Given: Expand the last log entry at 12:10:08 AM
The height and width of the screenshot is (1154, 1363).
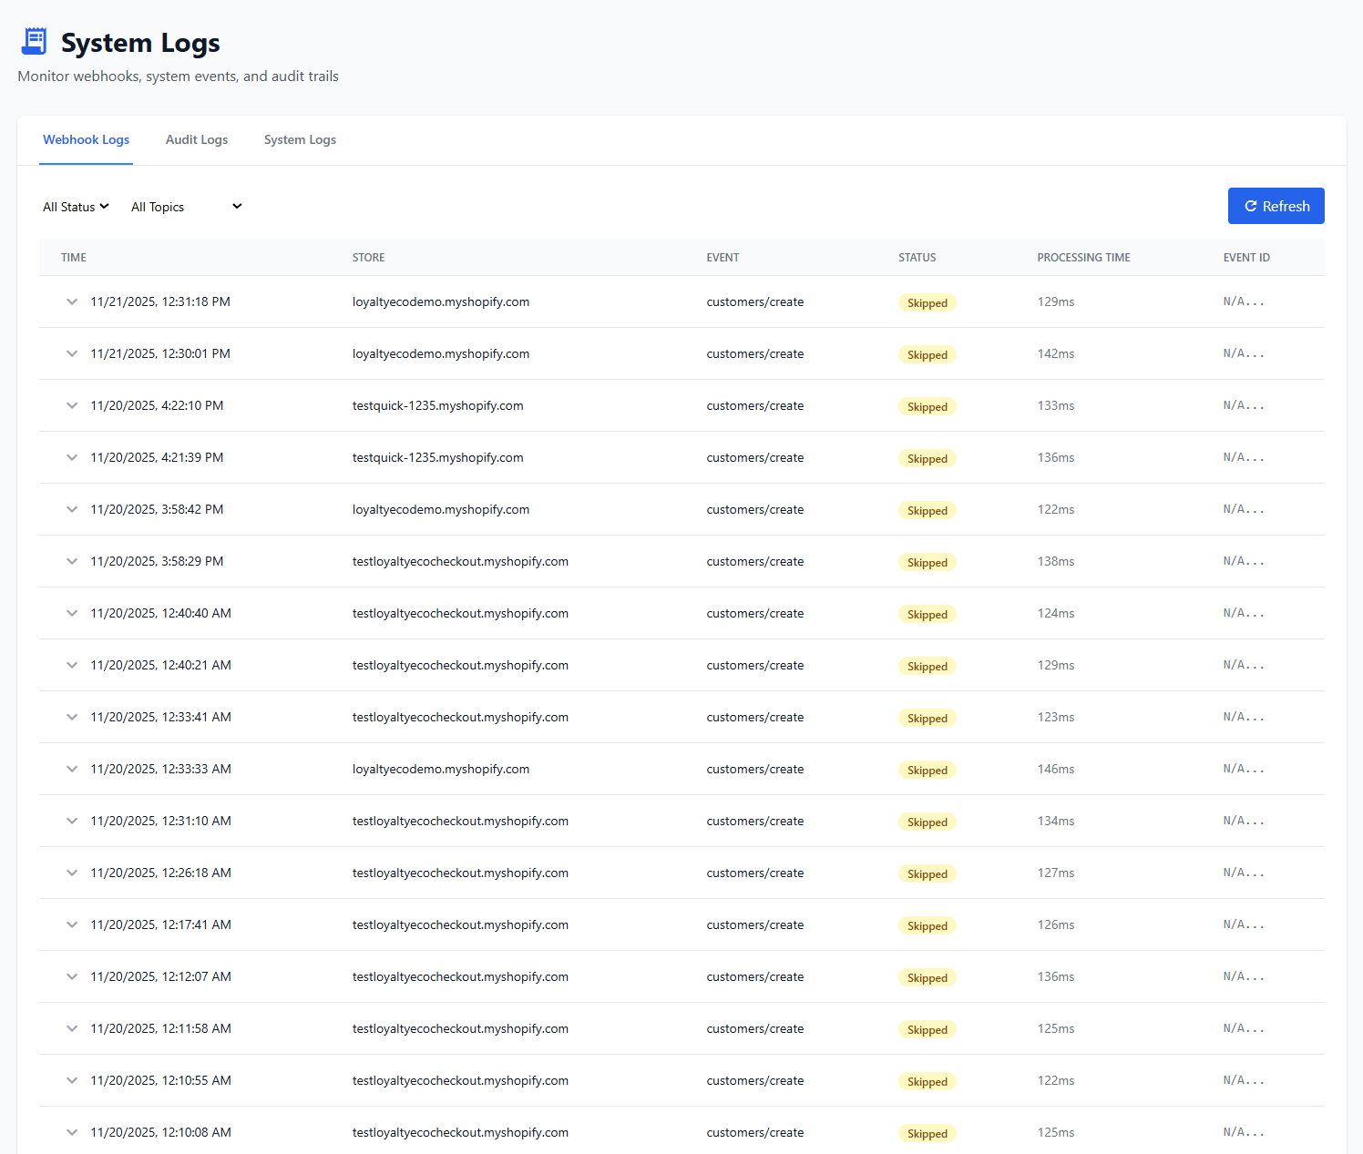Looking at the screenshot, I should click(x=72, y=1132).
